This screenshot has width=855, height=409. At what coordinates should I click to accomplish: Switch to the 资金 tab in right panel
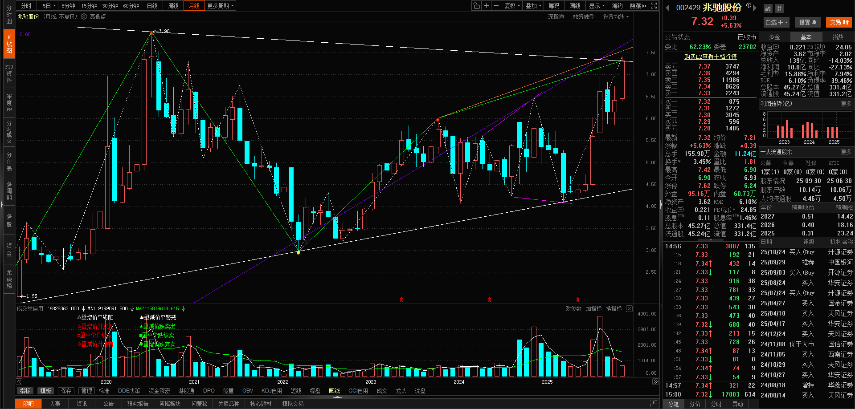pos(774,37)
